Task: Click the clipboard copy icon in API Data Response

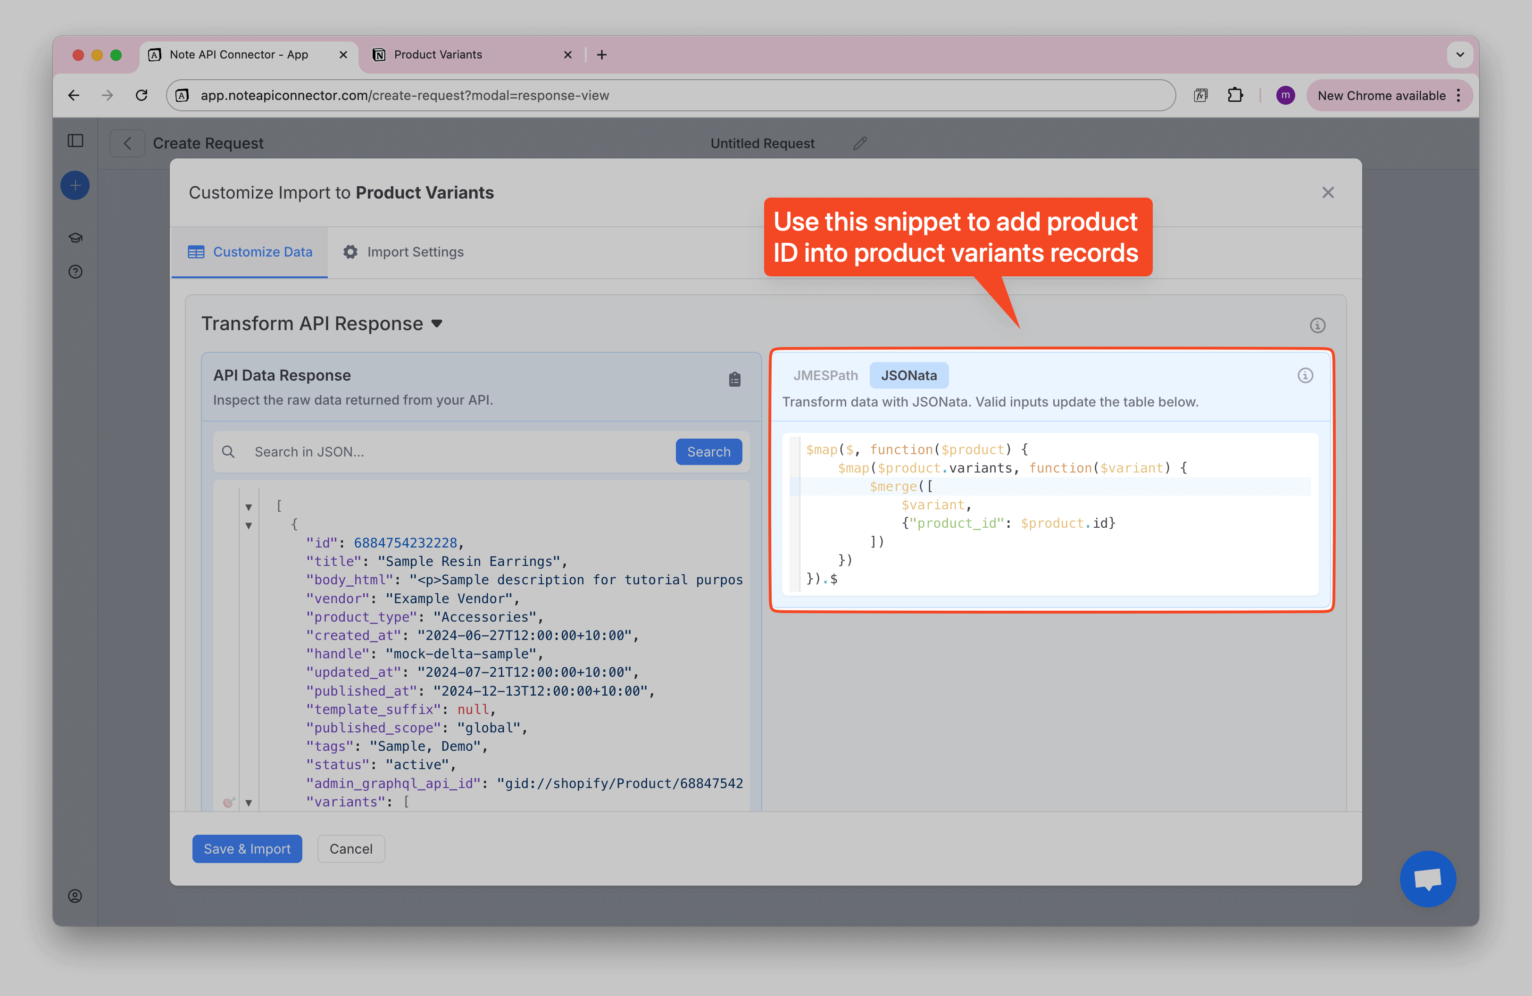Action: 734,380
